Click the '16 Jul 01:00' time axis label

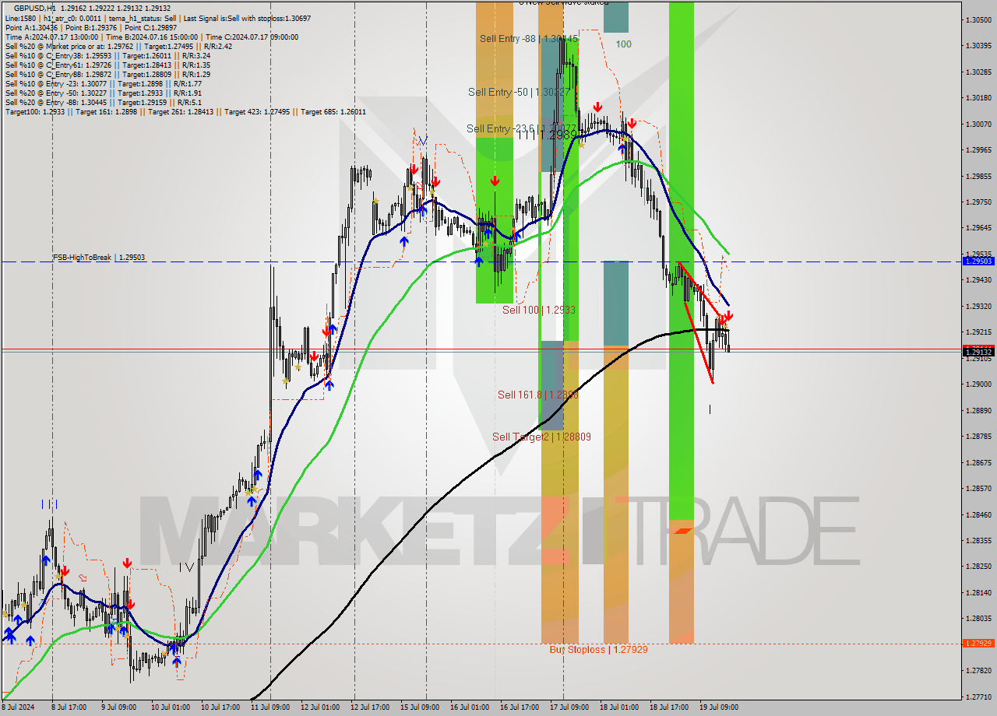[x=470, y=707]
